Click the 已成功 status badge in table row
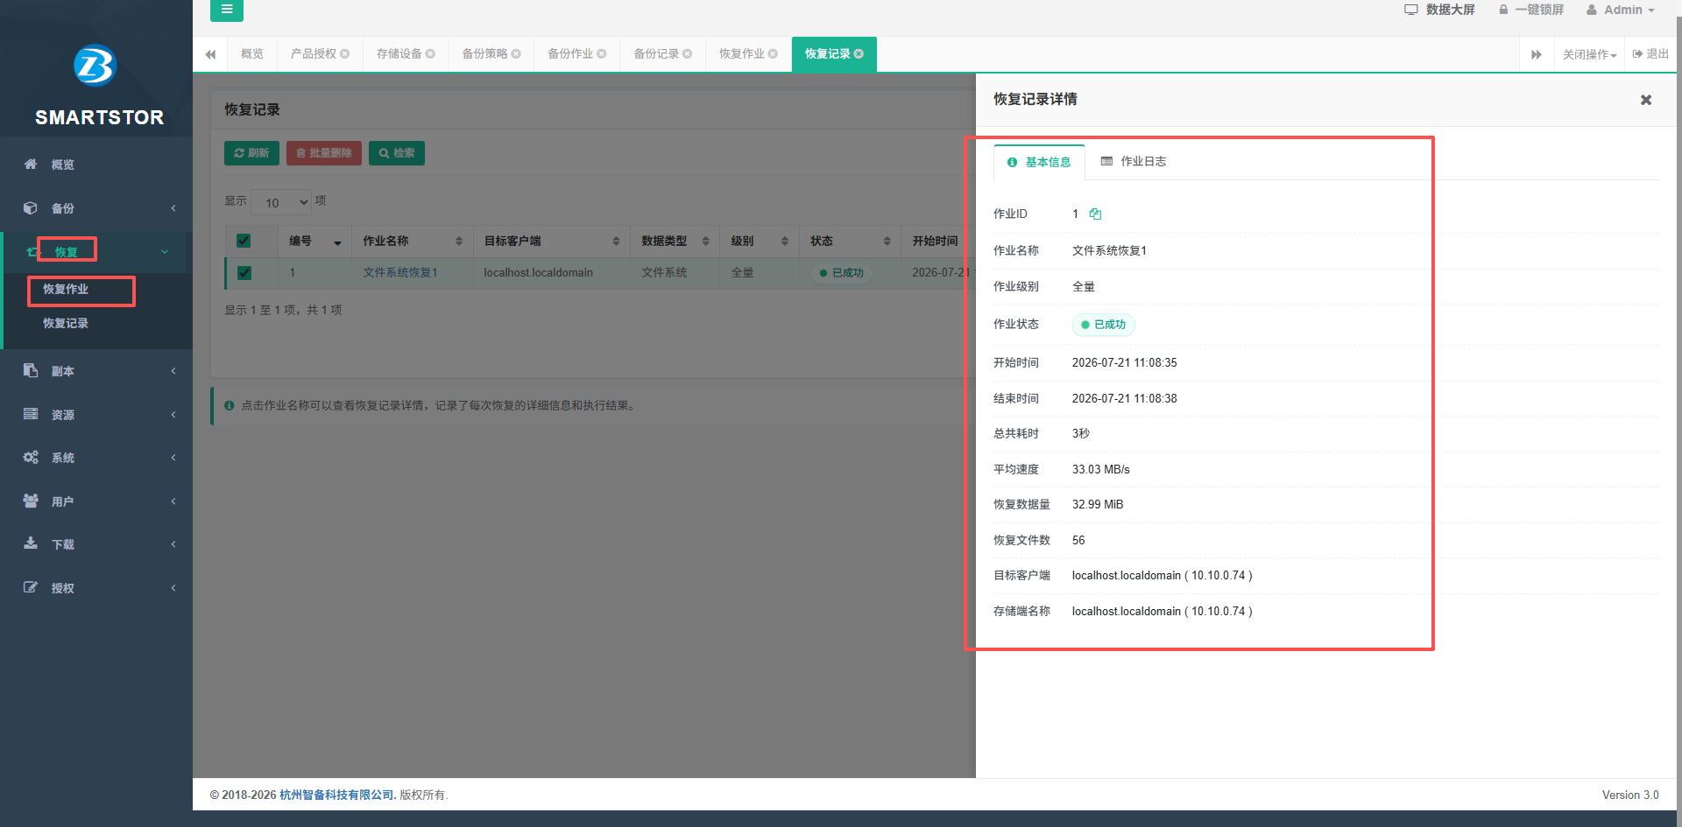The width and height of the screenshot is (1682, 827). pyautogui.click(x=842, y=273)
